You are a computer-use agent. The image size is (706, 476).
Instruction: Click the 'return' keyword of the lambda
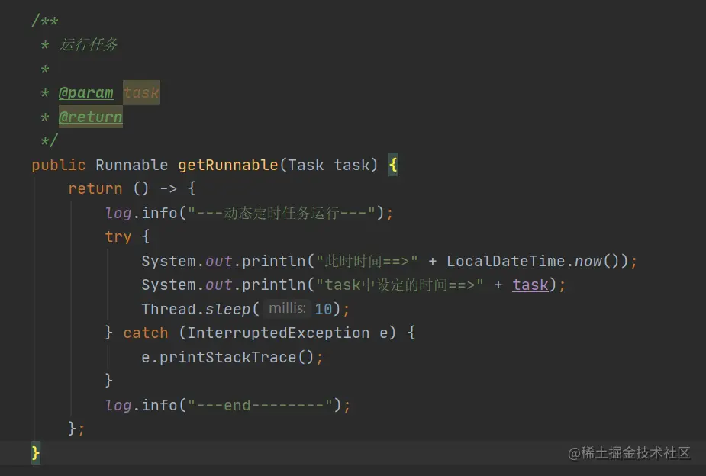[95, 189]
